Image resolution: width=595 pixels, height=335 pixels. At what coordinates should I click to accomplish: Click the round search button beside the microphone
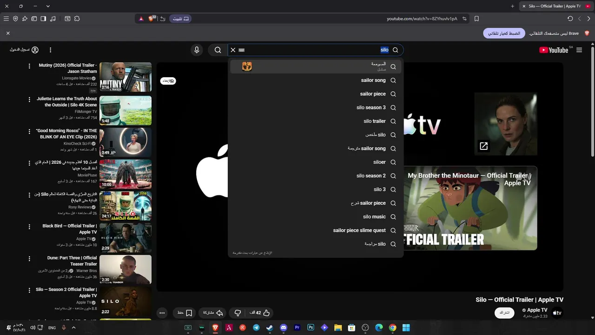point(218,50)
